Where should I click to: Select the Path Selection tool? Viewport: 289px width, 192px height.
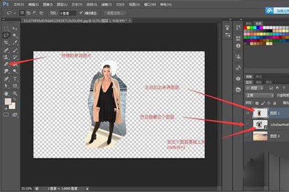(x=6, y=86)
